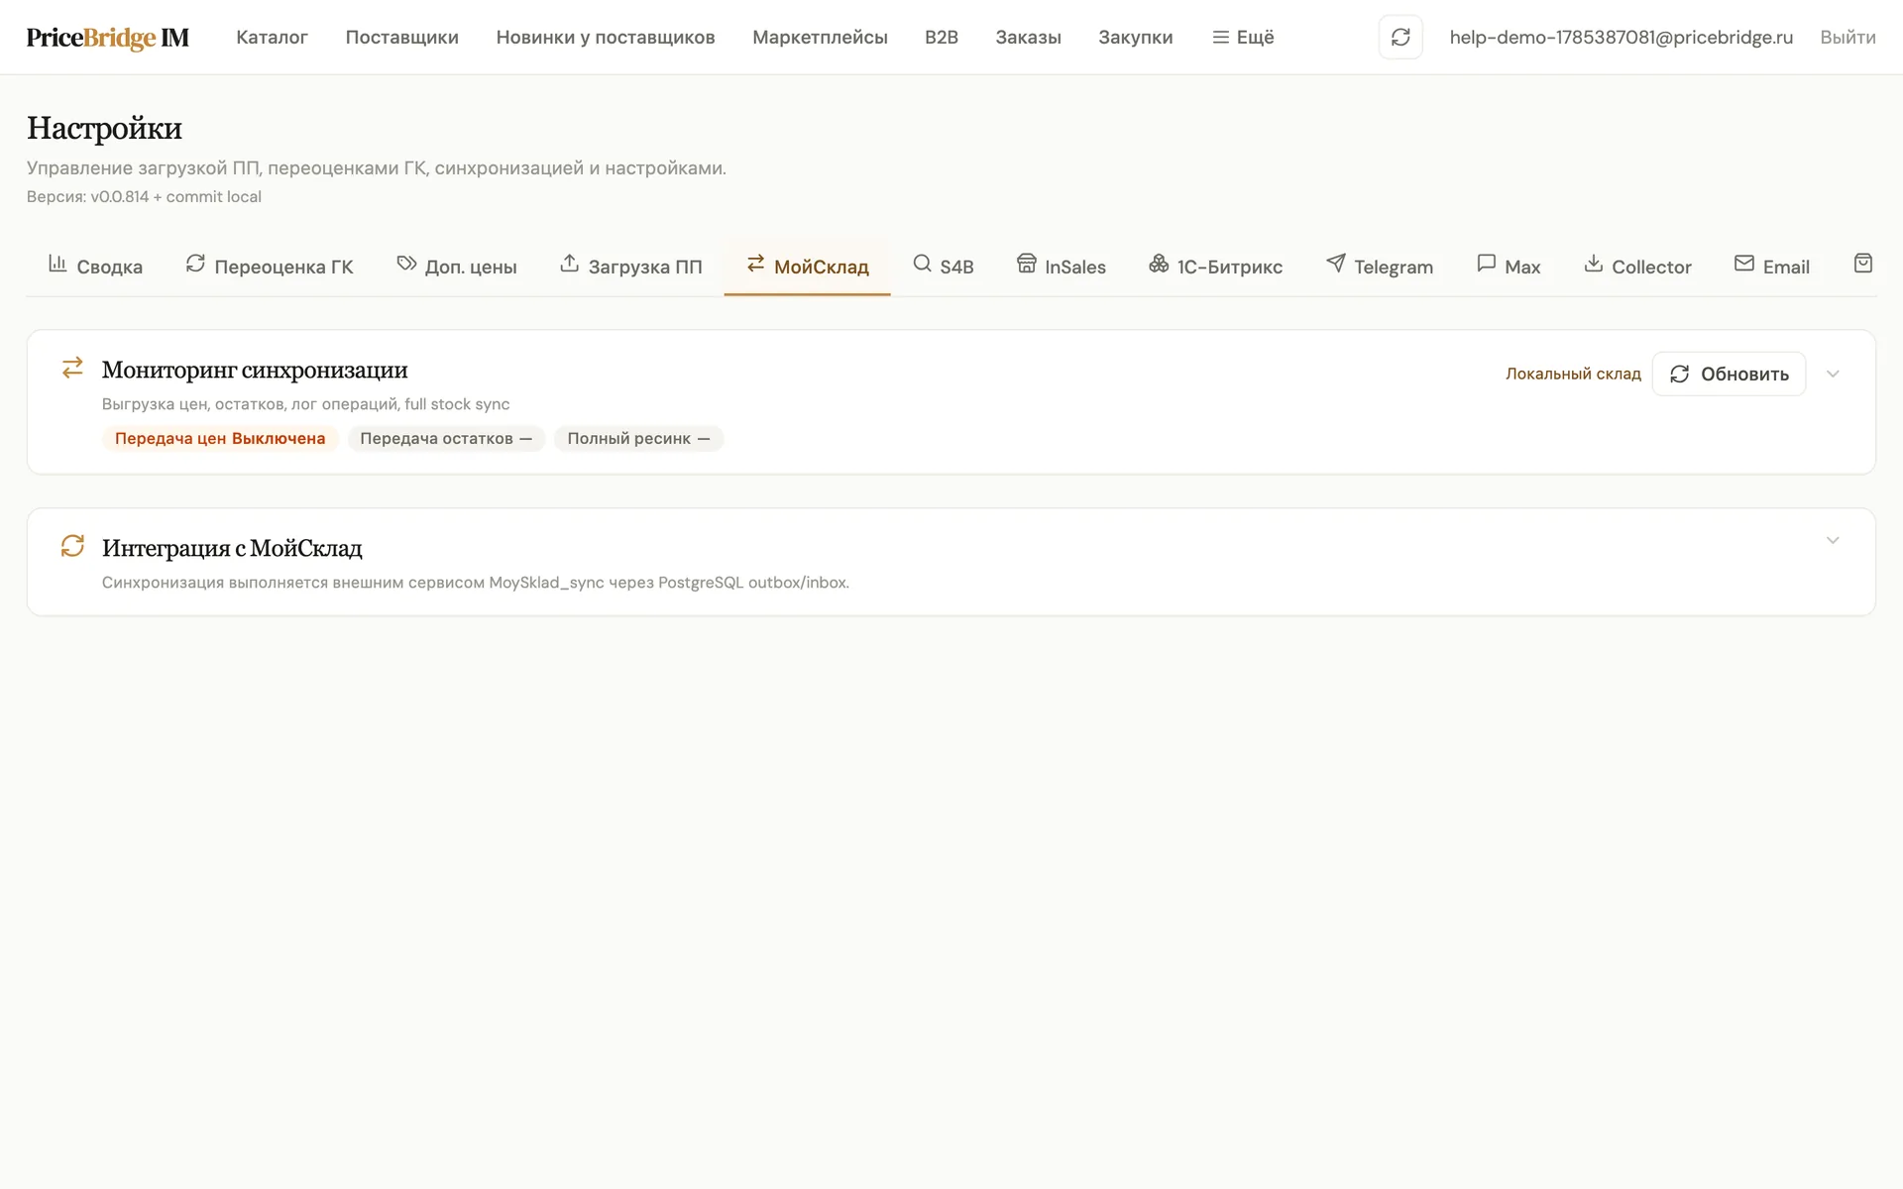Click the Передача остатков status badge

click(446, 438)
